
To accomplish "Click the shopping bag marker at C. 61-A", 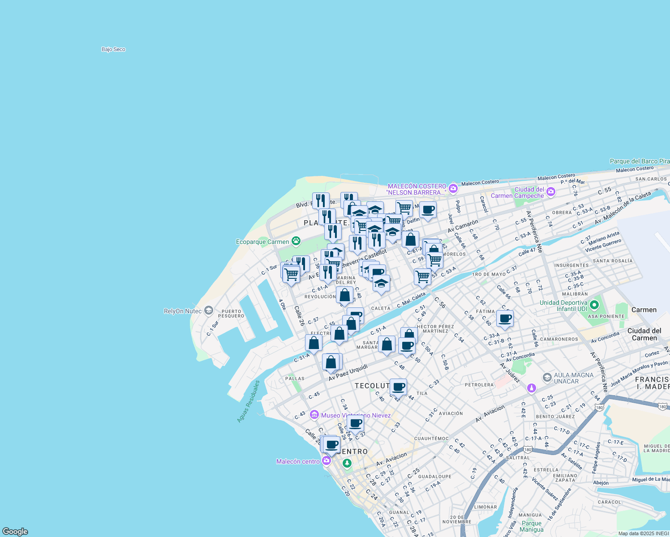I will point(410,240).
